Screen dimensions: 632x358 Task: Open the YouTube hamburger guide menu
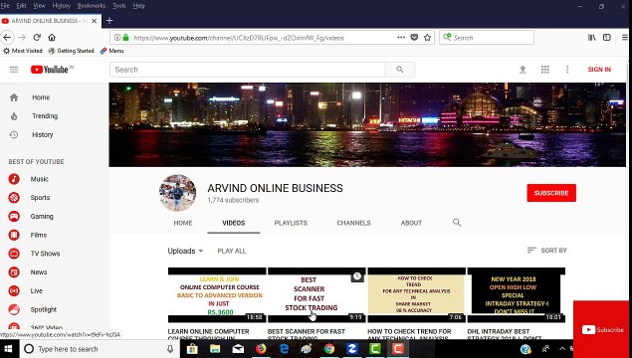click(x=14, y=70)
